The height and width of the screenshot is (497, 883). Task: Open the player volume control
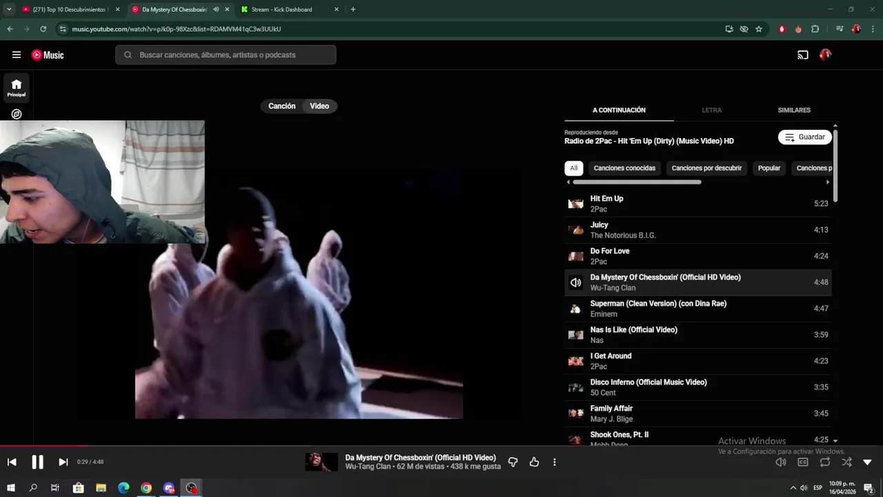pos(781,462)
